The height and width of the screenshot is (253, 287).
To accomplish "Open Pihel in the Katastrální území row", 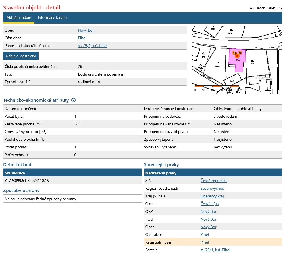I will [205, 242].
